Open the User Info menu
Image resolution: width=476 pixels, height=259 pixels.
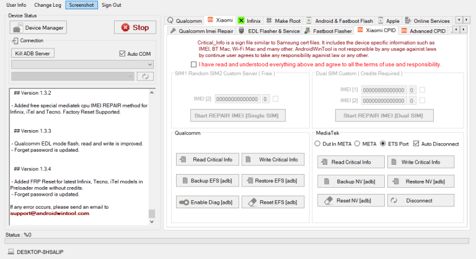[x=16, y=5]
